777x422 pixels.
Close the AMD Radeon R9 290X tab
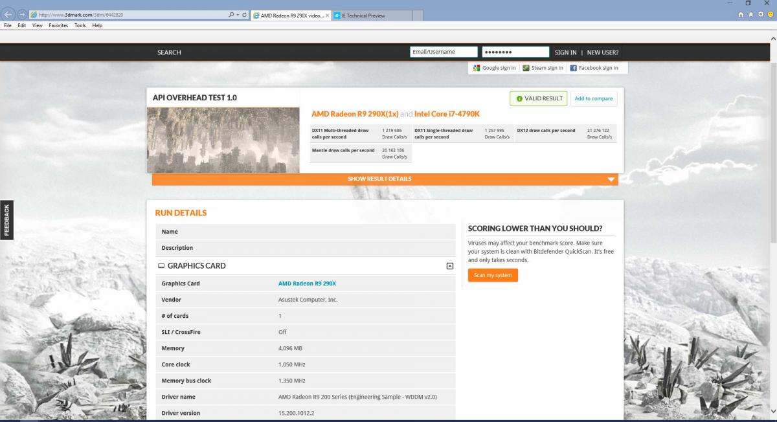[328, 15]
